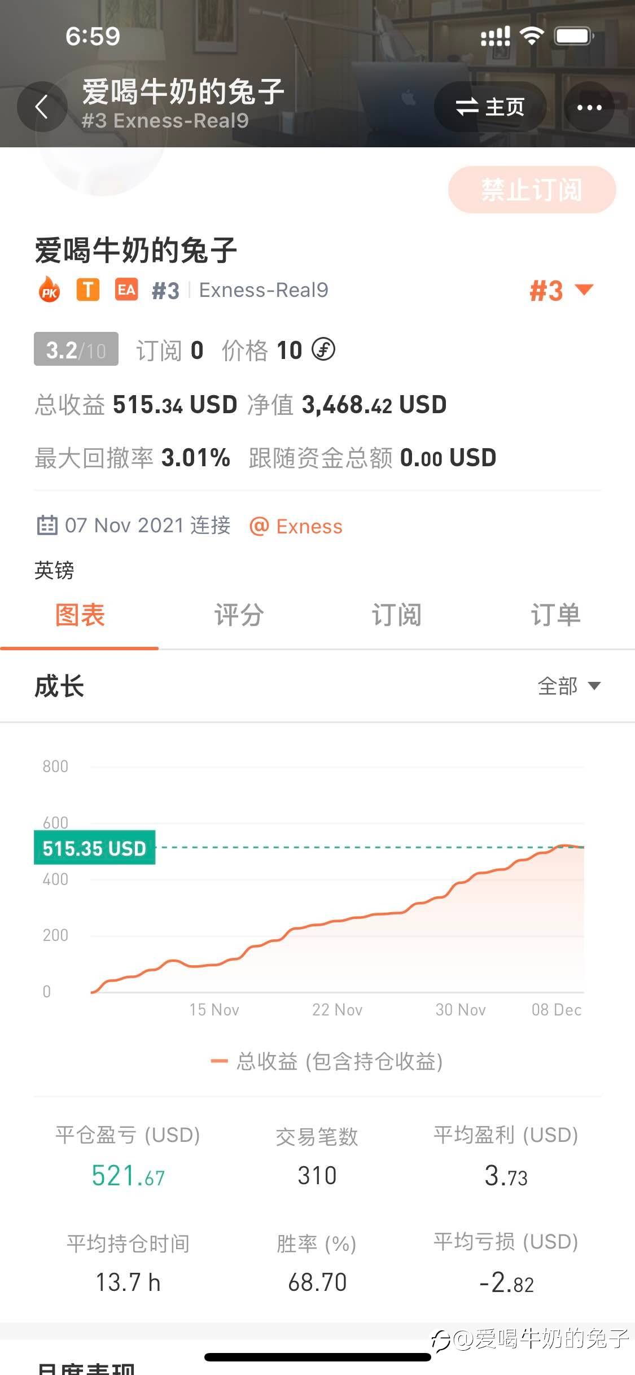
Task: Tap the calendar icon beside connection date
Action: pyautogui.click(x=47, y=526)
